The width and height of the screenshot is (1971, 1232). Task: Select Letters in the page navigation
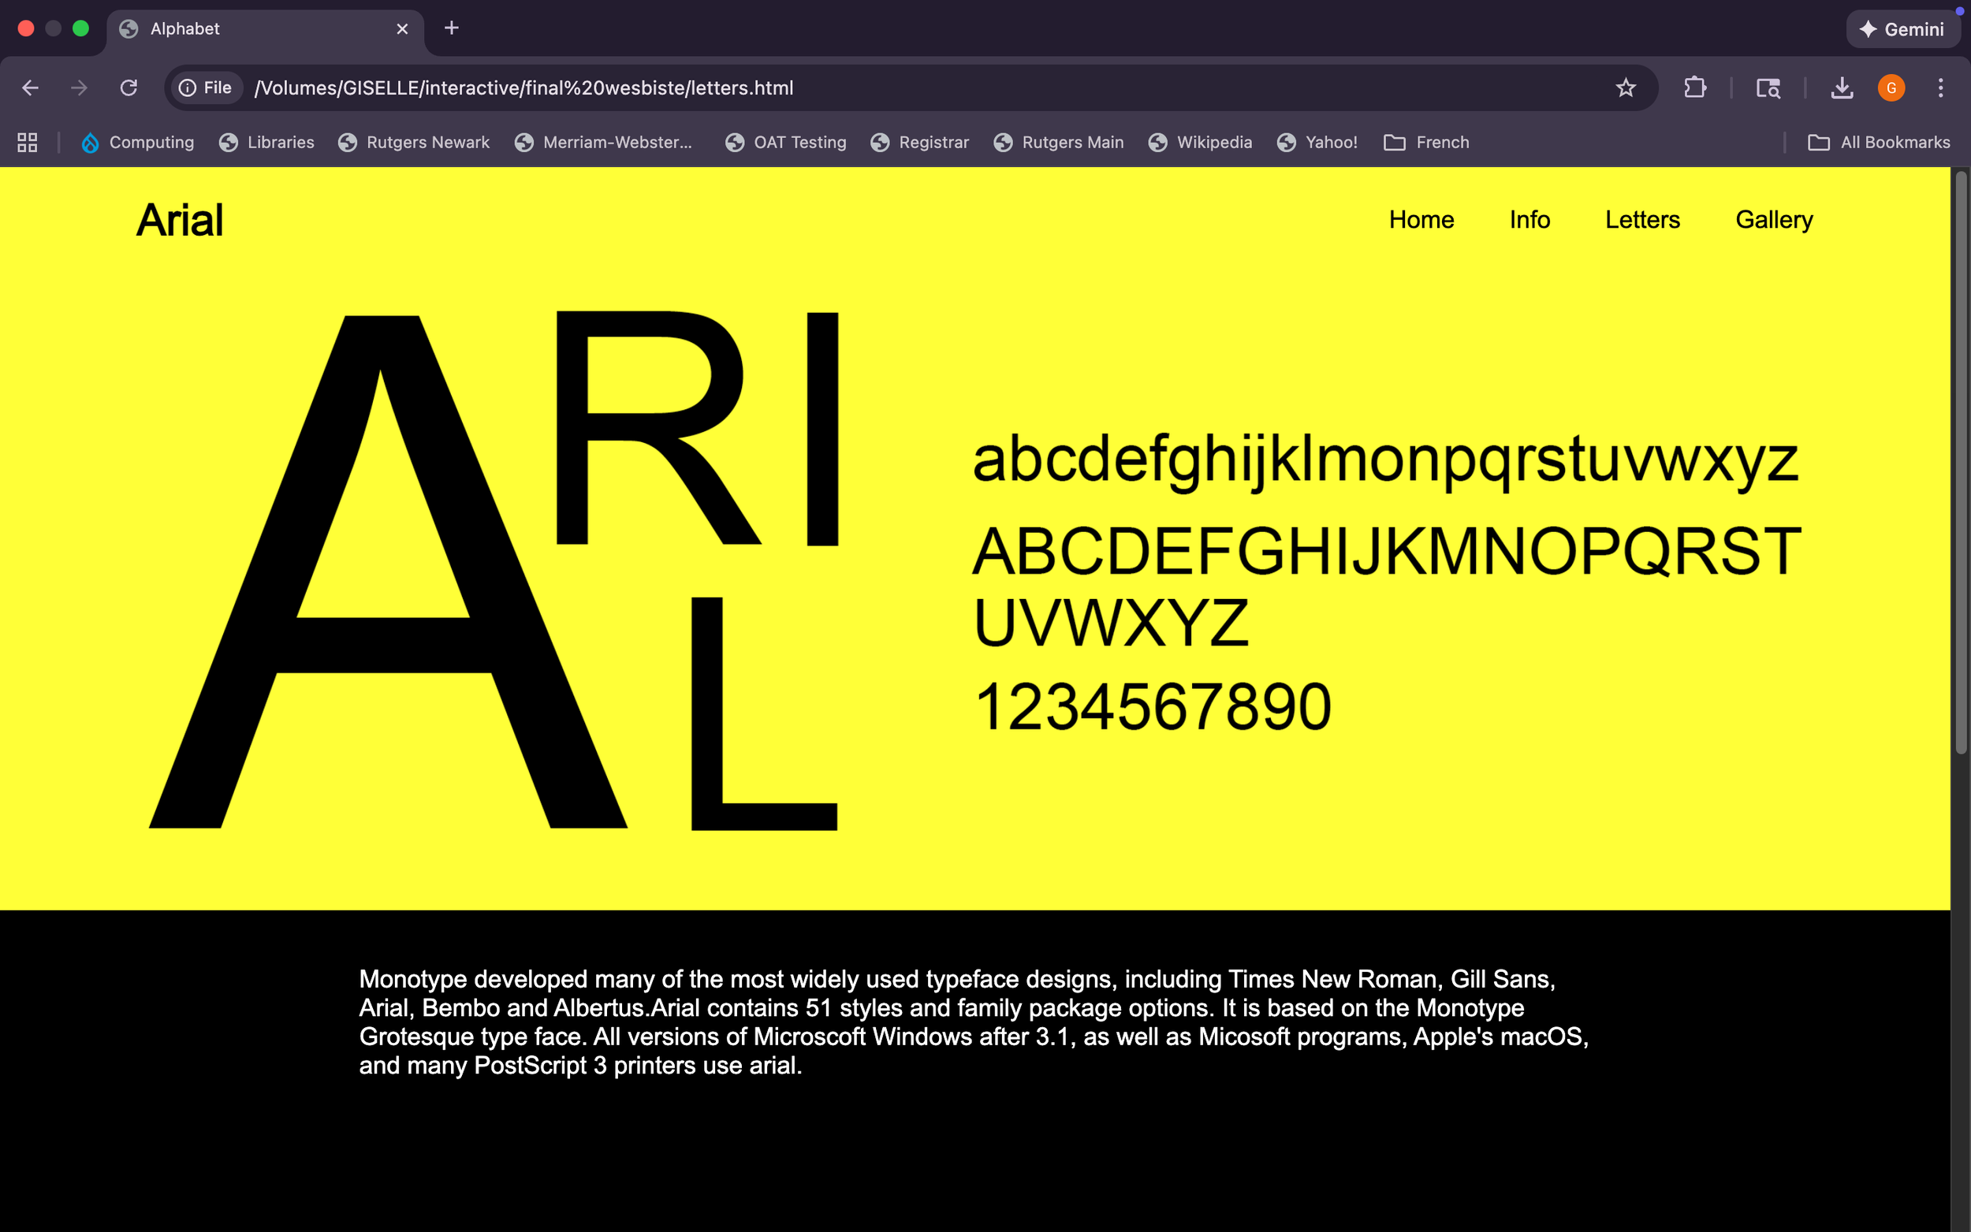(x=1643, y=219)
